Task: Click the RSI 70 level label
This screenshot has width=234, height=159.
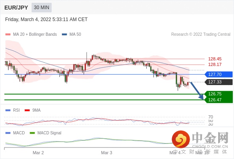Action: coord(211,117)
